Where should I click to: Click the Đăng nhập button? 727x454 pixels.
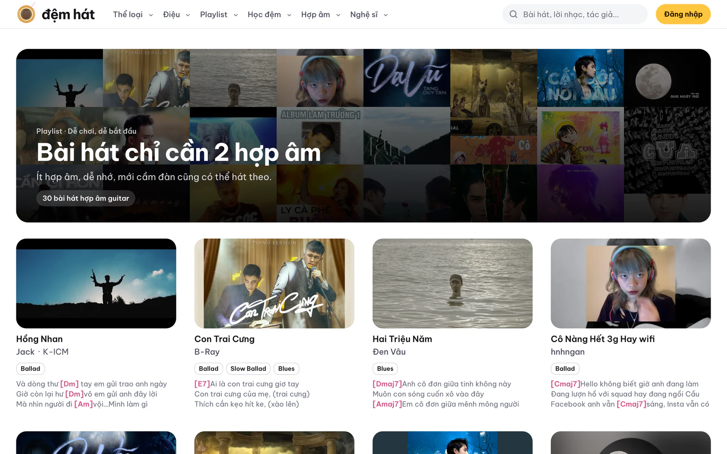click(683, 14)
